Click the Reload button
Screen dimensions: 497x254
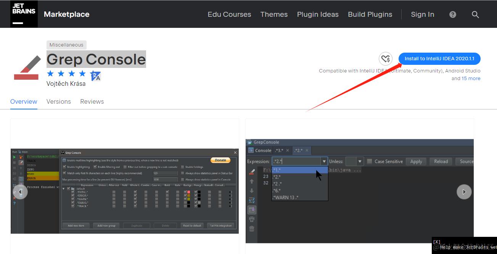441,161
